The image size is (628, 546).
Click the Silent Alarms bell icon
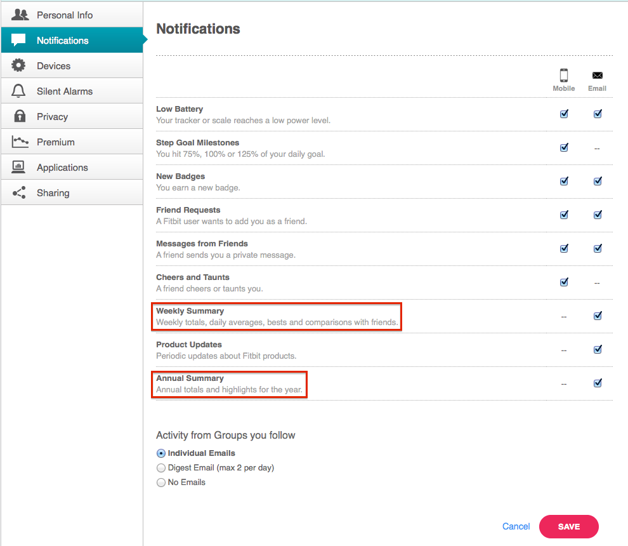[19, 91]
